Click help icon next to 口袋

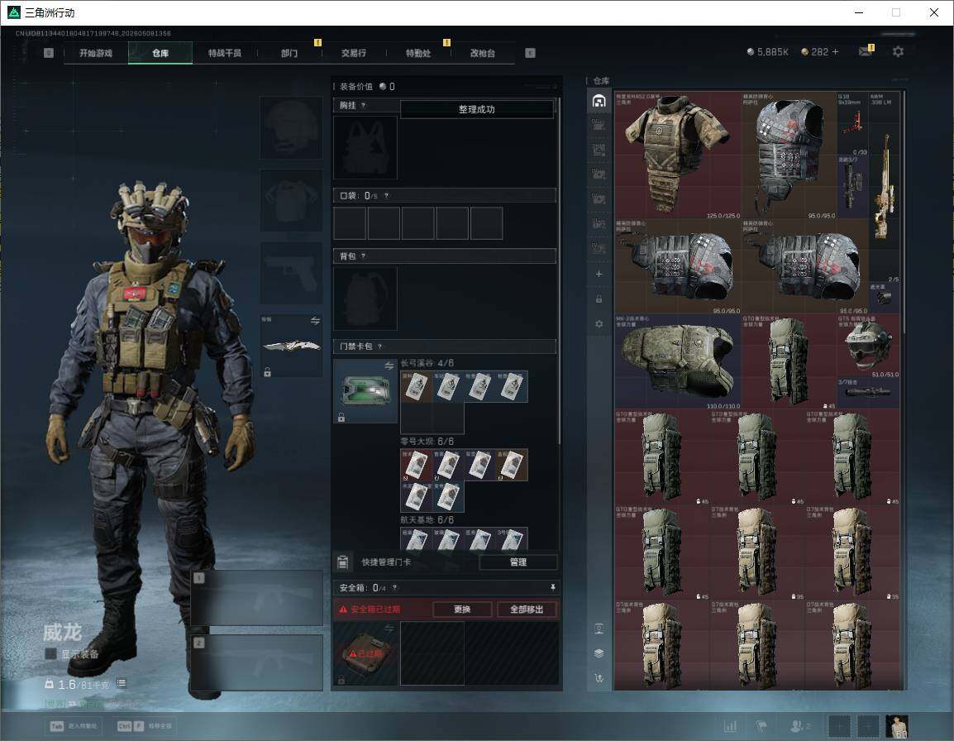[x=386, y=195]
